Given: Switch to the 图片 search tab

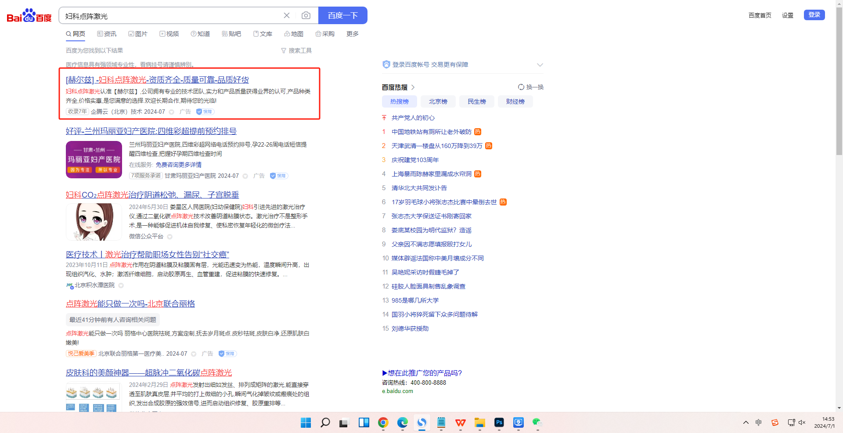Looking at the screenshot, I should pos(138,34).
